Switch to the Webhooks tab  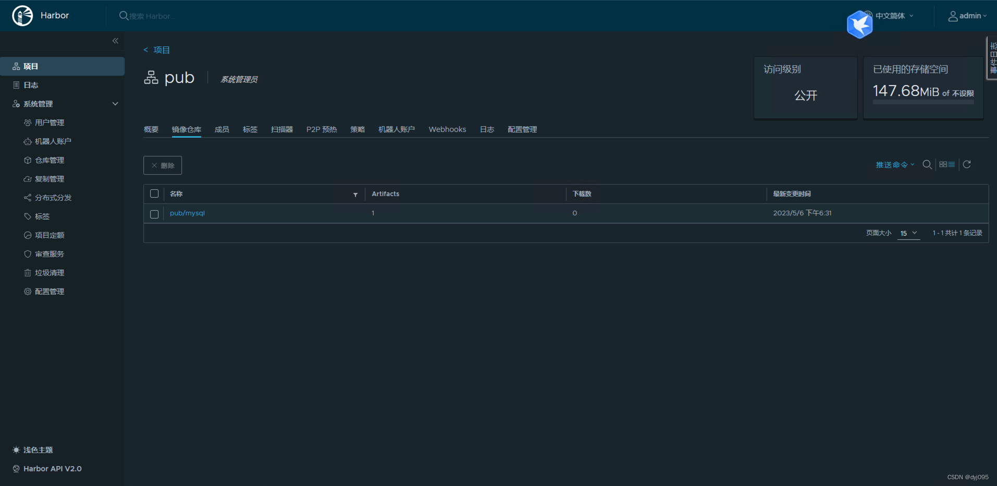point(447,129)
